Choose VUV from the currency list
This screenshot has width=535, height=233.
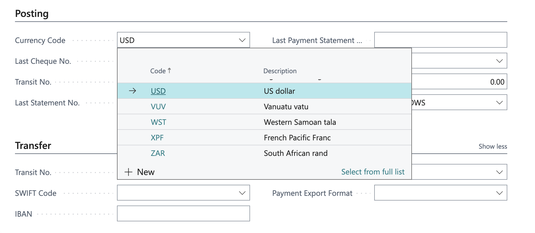pyautogui.click(x=158, y=107)
